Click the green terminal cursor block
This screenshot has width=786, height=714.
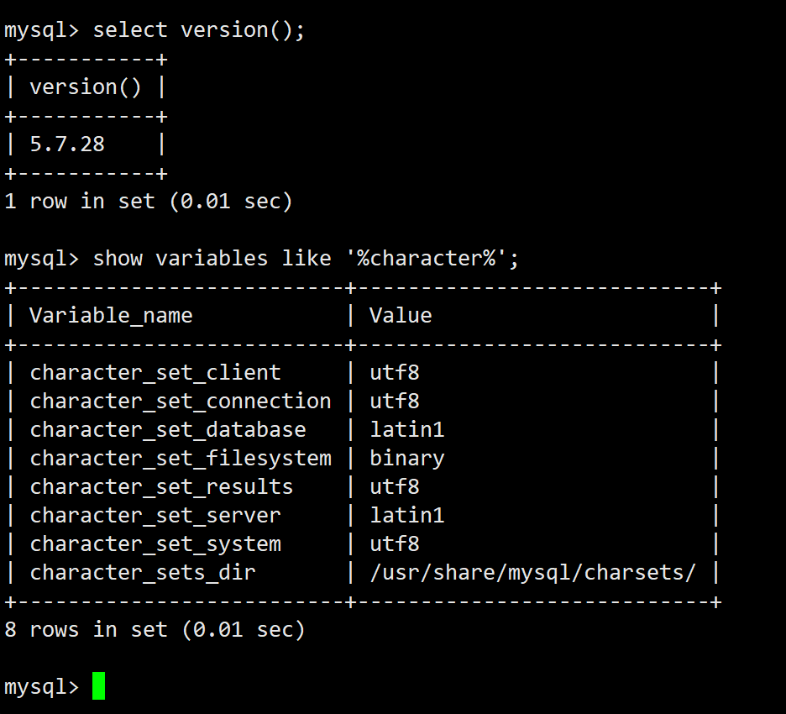coord(98,685)
